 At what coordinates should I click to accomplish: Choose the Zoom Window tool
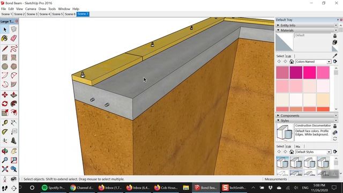13,160
